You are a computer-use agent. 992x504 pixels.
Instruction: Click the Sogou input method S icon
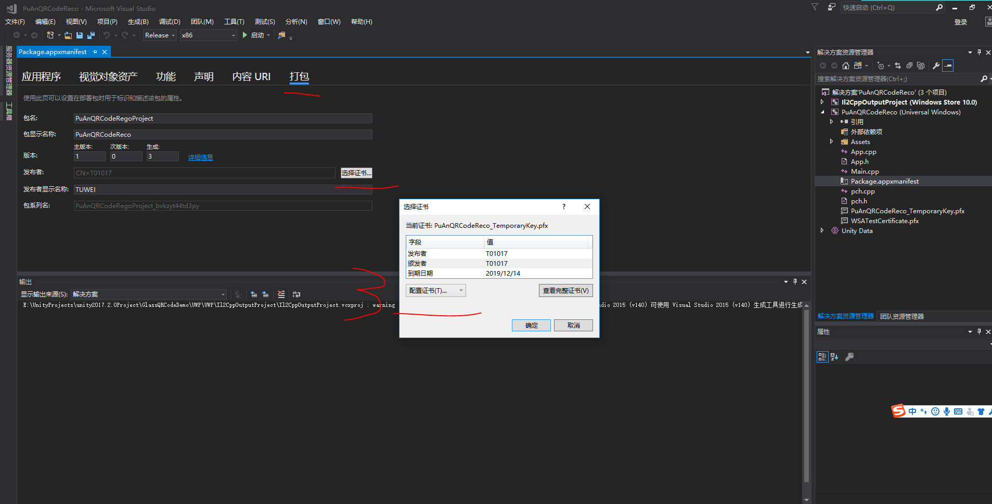[898, 411]
